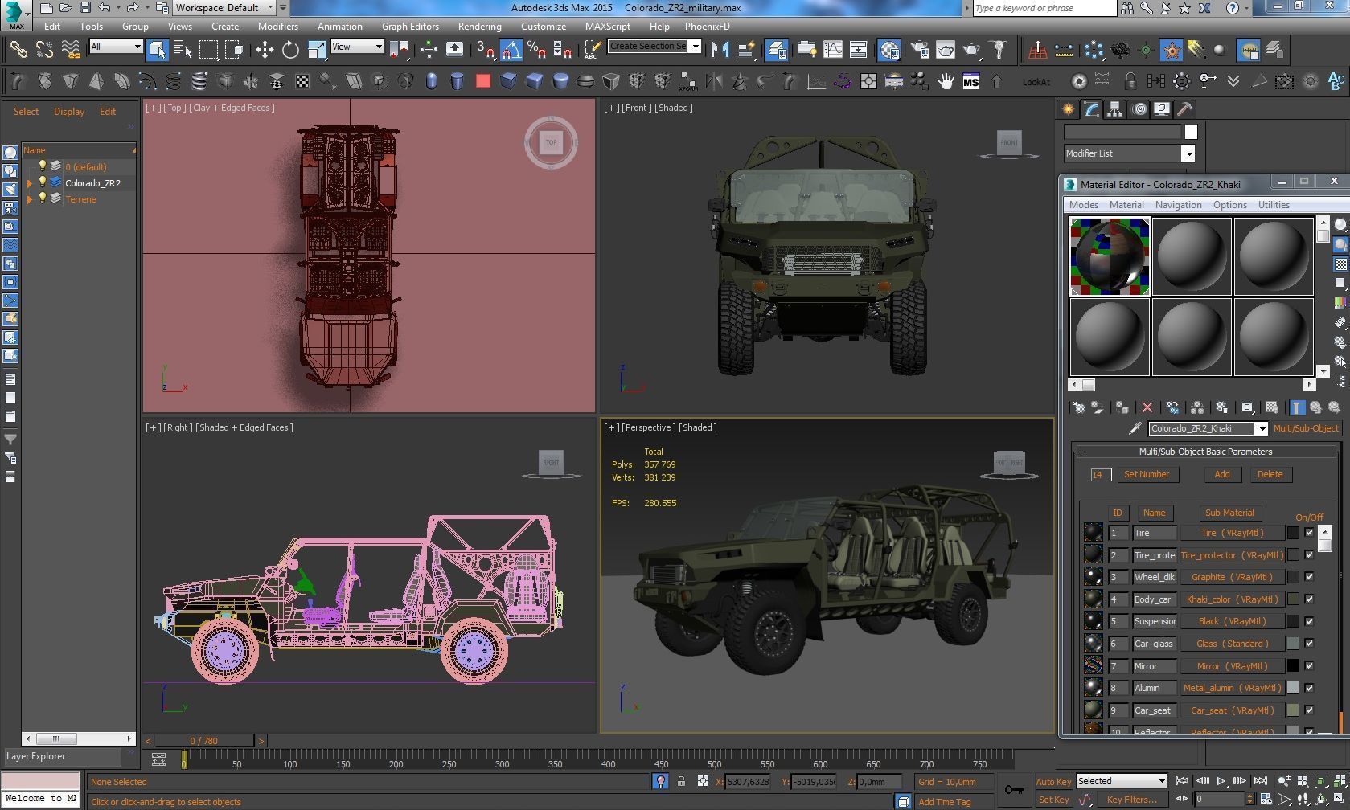Click the color swatch of the Alumin row
The height and width of the screenshot is (810, 1350).
(x=1293, y=688)
